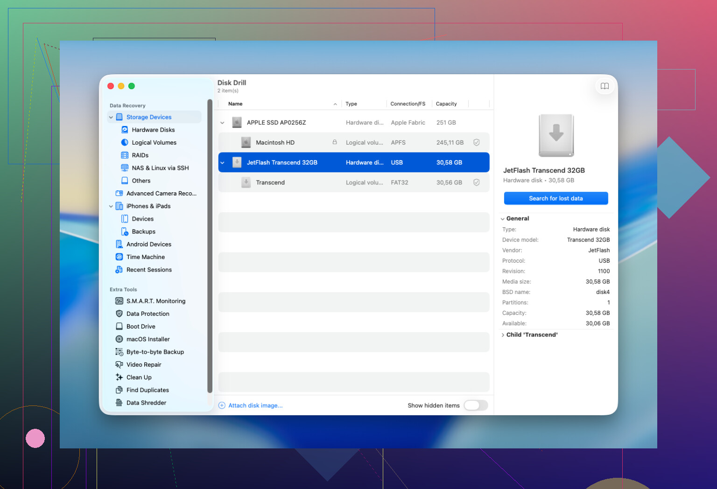717x489 pixels.
Task: Toggle the Show hidden items switch
Action: coord(476,405)
